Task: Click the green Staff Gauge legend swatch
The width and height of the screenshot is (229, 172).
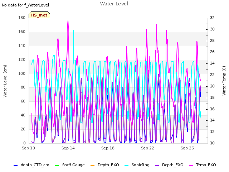Action: (x=57, y=166)
